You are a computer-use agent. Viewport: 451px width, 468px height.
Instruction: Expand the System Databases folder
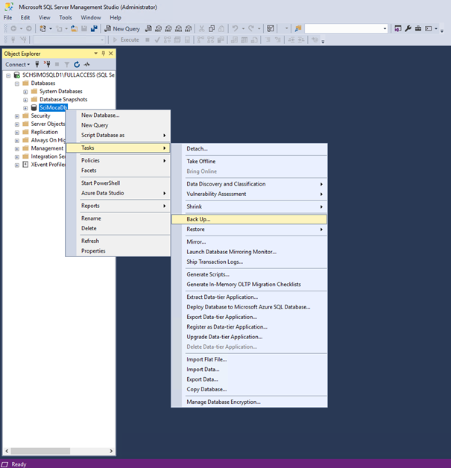click(25, 92)
